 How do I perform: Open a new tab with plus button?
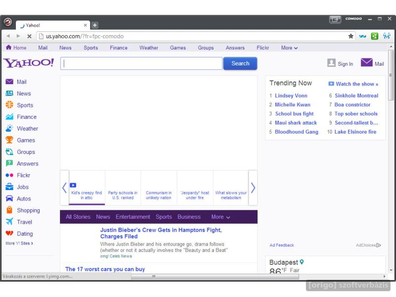click(x=95, y=25)
